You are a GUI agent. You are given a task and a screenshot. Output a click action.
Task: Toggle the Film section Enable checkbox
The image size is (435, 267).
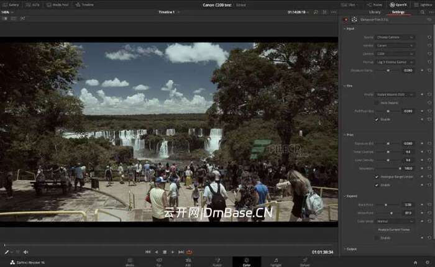[x=377, y=119]
